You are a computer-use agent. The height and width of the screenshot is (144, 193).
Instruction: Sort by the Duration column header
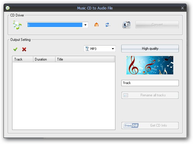[44, 59]
